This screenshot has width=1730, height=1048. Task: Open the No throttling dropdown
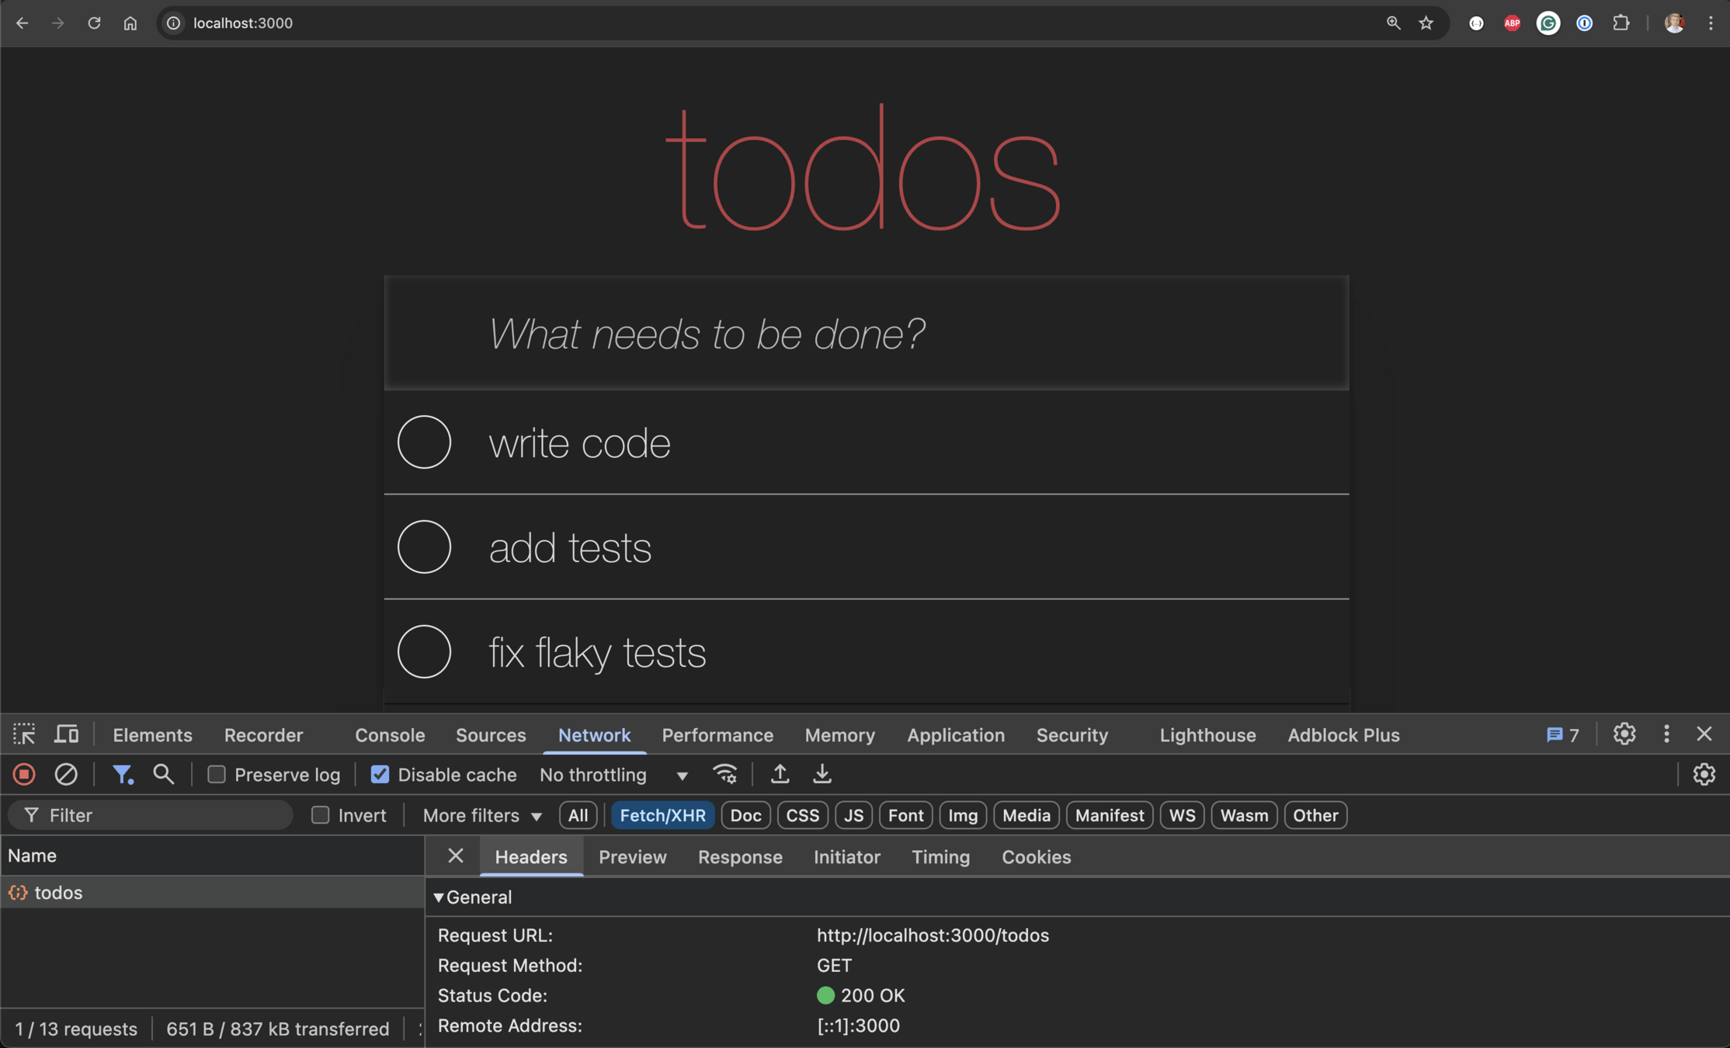point(613,775)
